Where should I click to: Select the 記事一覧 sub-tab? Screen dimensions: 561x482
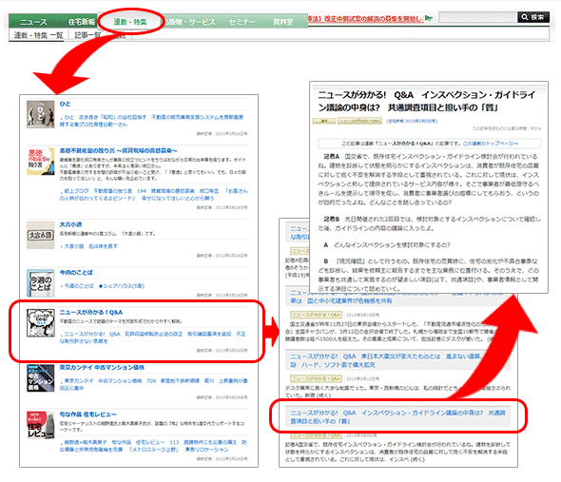pos(88,35)
